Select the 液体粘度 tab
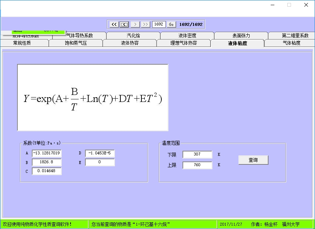Viewport: 315px width, 229px height. click(237, 43)
